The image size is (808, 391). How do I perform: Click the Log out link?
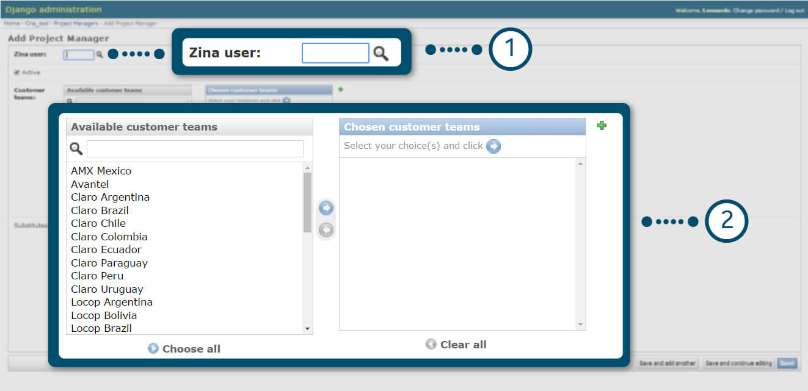(794, 10)
